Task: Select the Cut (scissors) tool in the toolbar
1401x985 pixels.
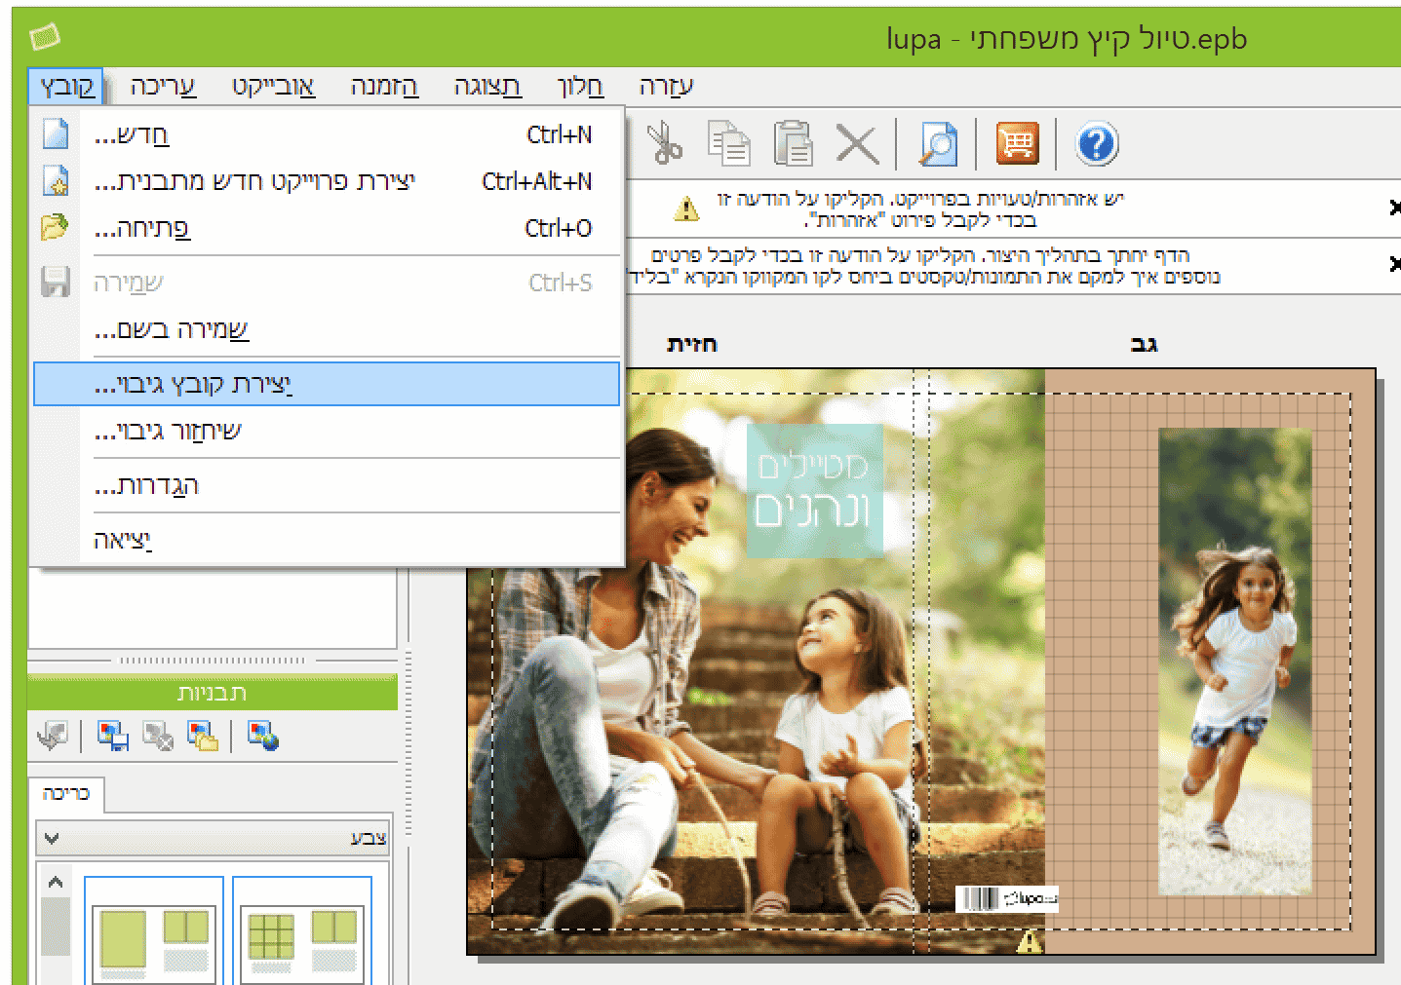Action: coord(665,143)
